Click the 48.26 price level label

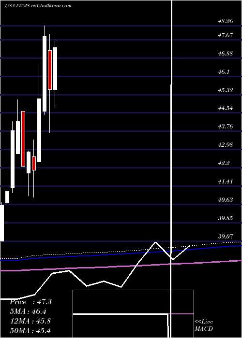click(x=226, y=21)
